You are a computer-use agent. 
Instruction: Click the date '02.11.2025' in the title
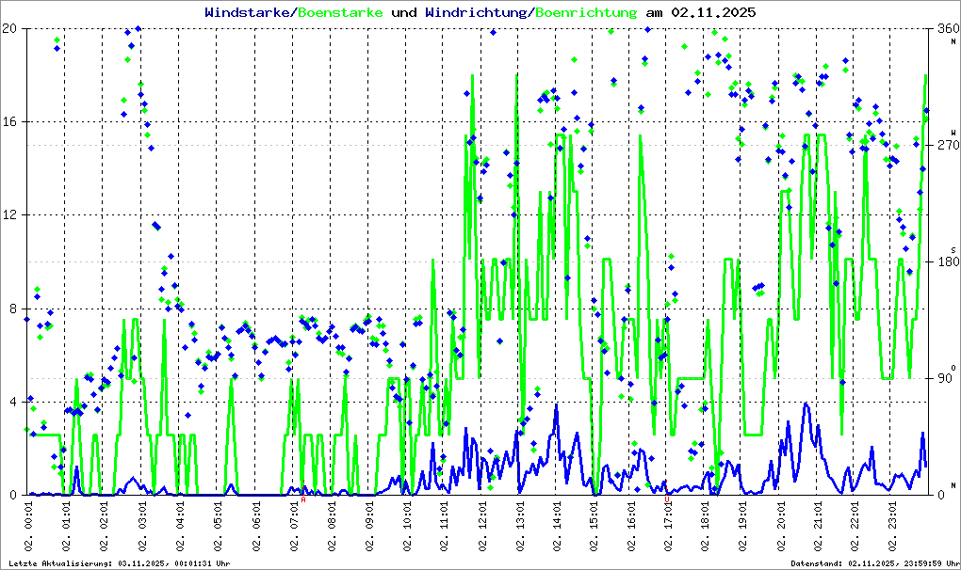(713, 12)
